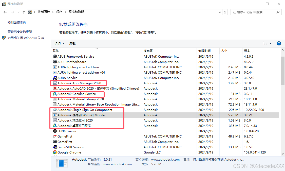Click the AURA Service program icon
Screen dimensions: 285x171
55,78
